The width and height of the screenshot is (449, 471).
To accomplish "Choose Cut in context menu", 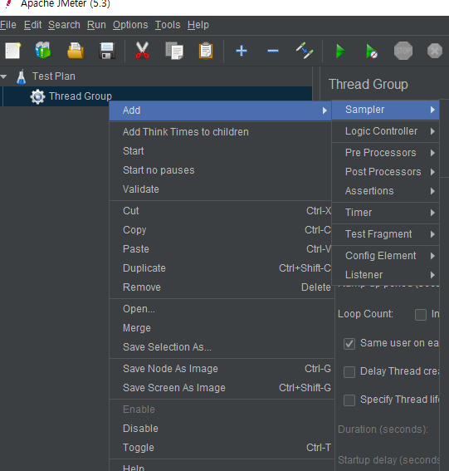I will tap(221, 211).
